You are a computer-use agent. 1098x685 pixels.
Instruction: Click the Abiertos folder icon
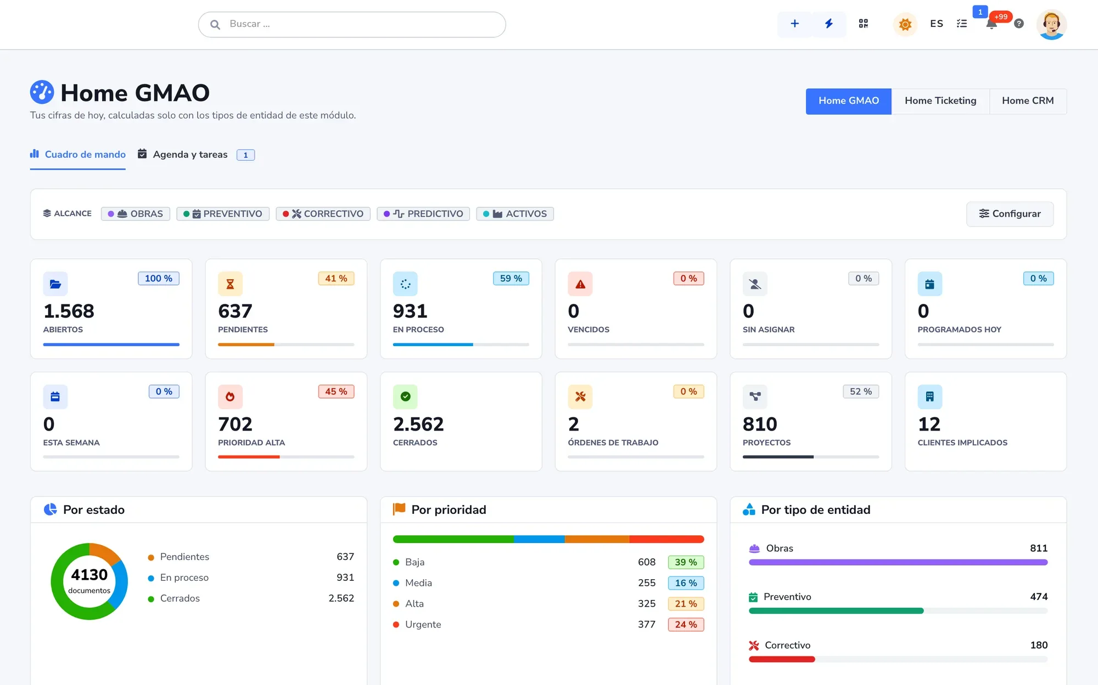[x=55, y=284]
